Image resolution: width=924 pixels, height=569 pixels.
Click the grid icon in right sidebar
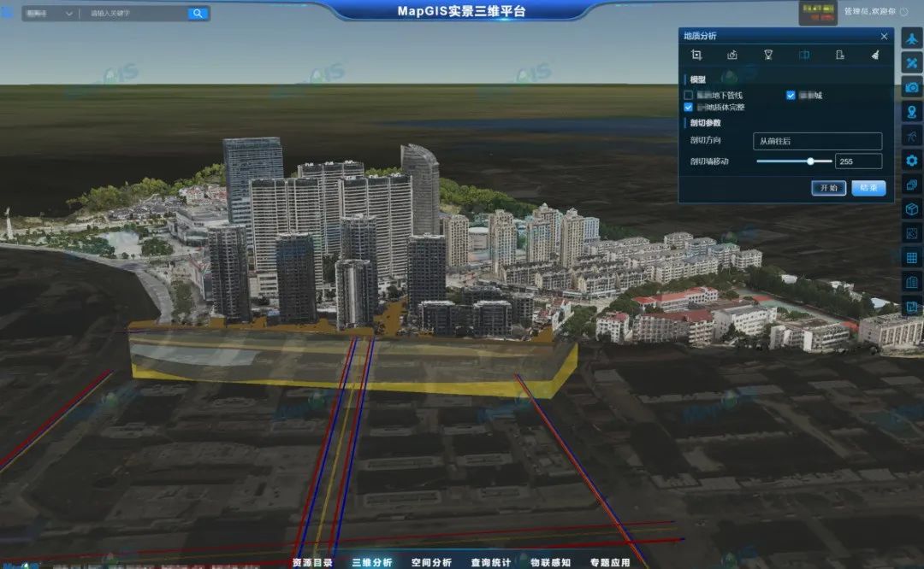click(912, 258)
